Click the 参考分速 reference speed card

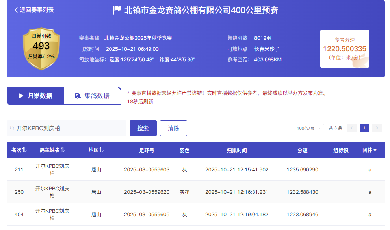[345, 49]
